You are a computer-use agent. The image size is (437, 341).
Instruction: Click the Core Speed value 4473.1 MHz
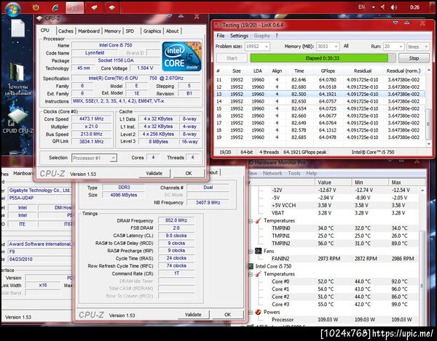[x=92, y=119]
